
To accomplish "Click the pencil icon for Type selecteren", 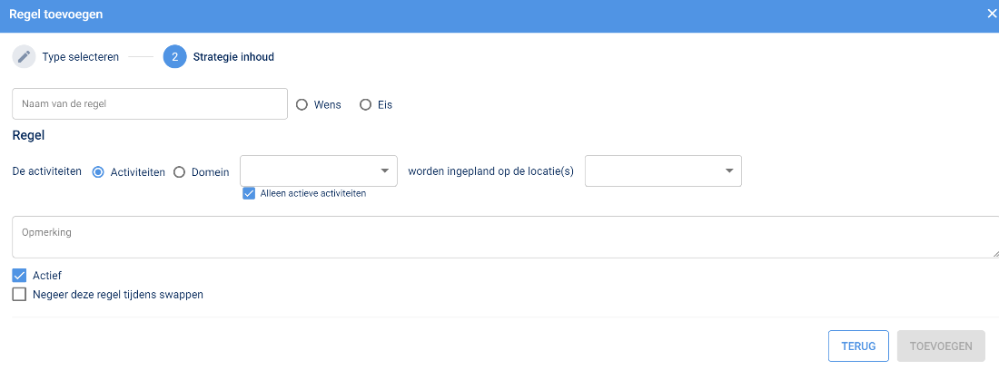I will [x=24, y=56].
